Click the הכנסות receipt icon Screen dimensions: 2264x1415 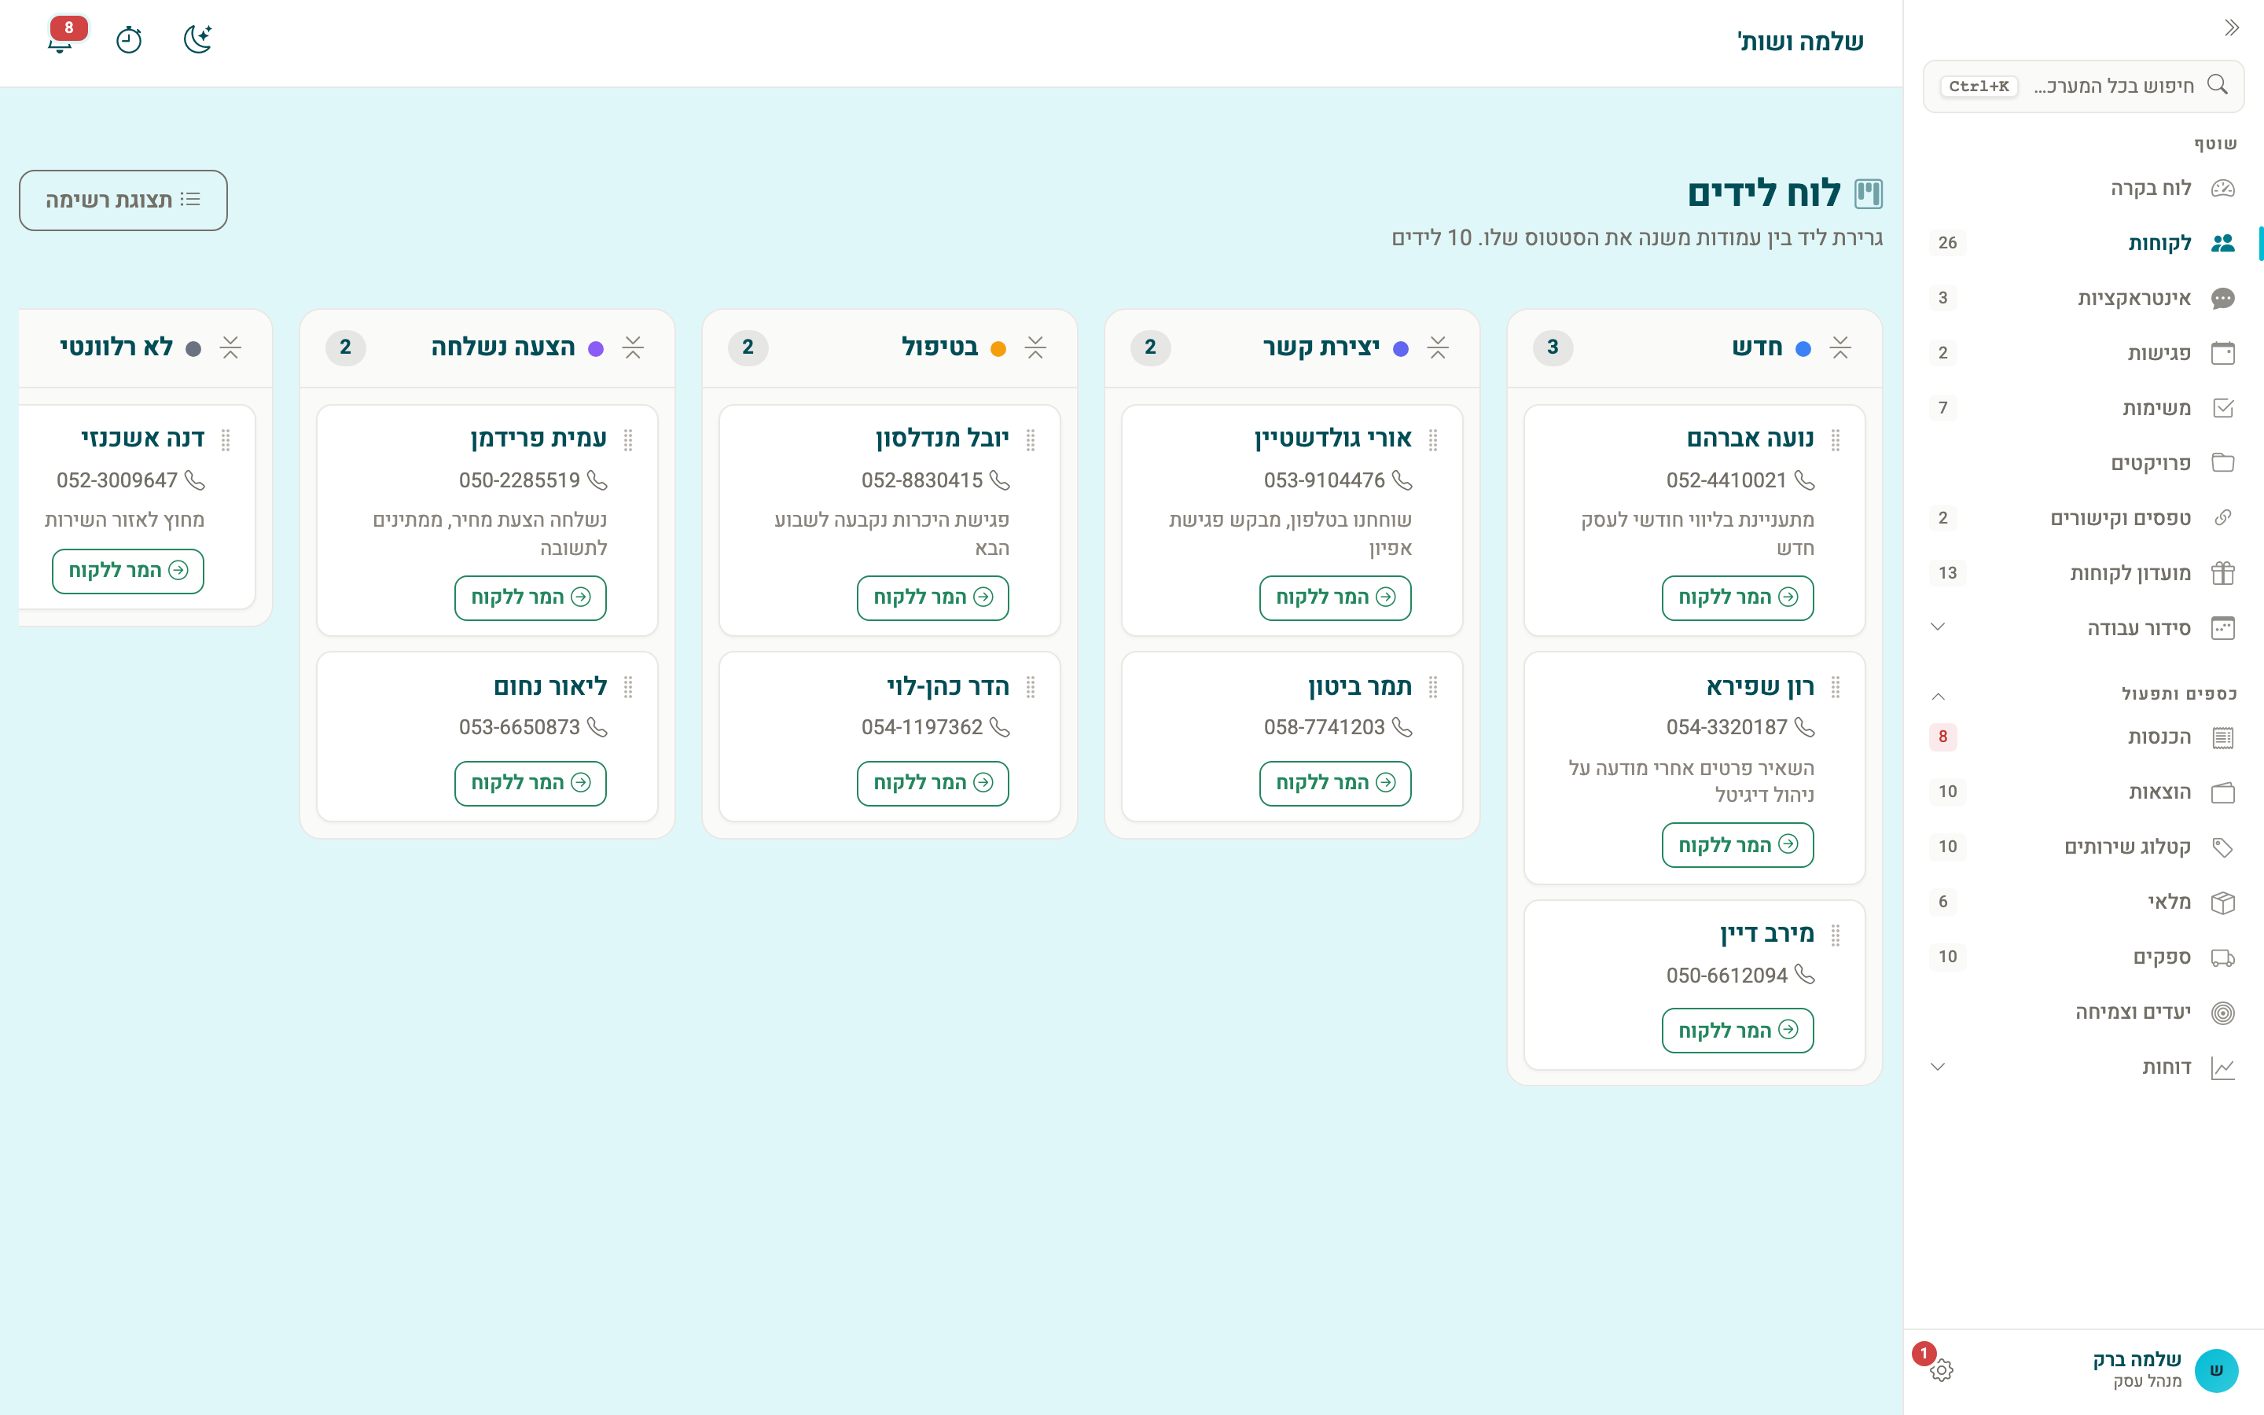2223,737
